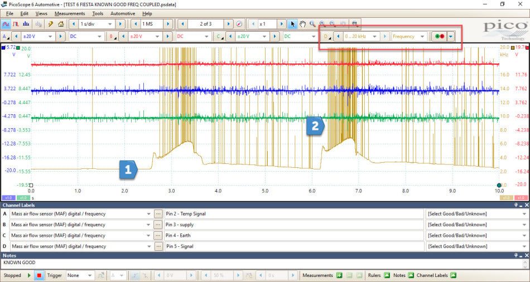Select the Hand pan tool

point(302,24)
